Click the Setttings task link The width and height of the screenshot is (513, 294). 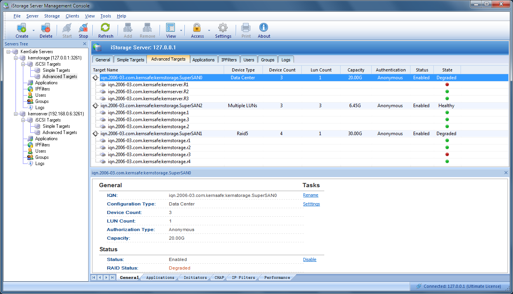311,204
